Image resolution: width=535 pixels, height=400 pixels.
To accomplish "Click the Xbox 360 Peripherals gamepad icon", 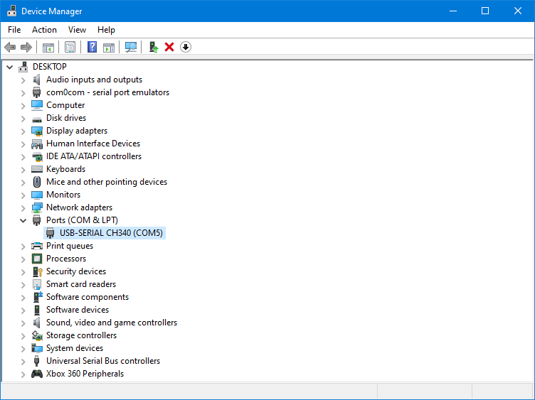I will pos(37,374).
